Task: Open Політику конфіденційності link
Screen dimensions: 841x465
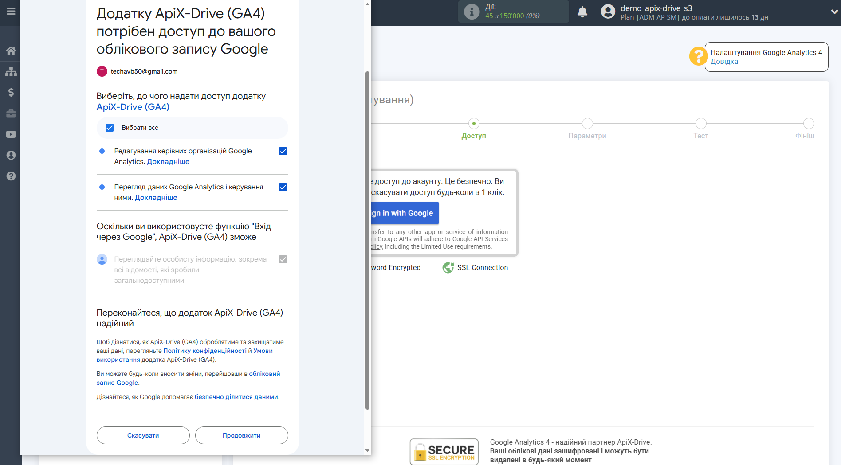Action: (205, 351)
